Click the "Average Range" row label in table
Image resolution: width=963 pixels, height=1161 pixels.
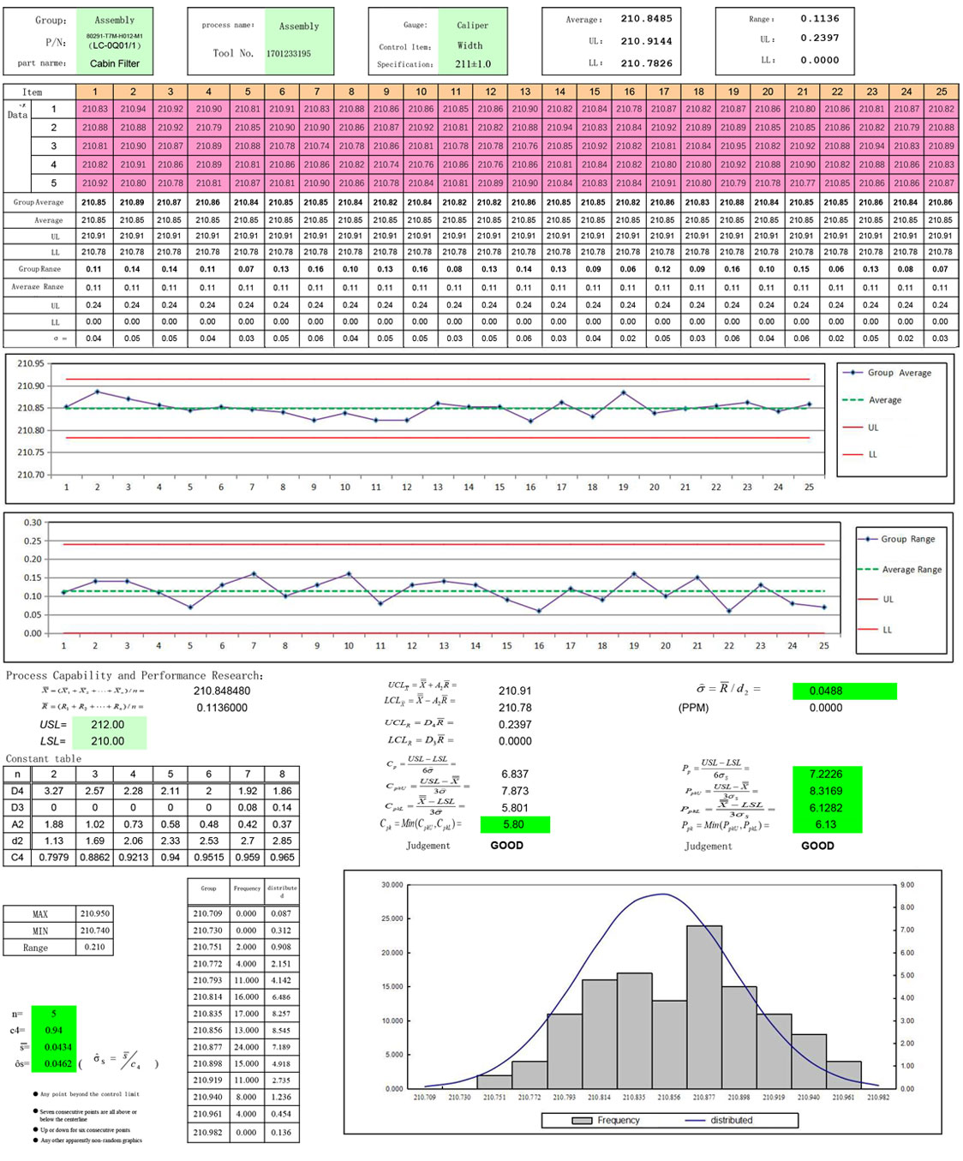coord(39,287)
